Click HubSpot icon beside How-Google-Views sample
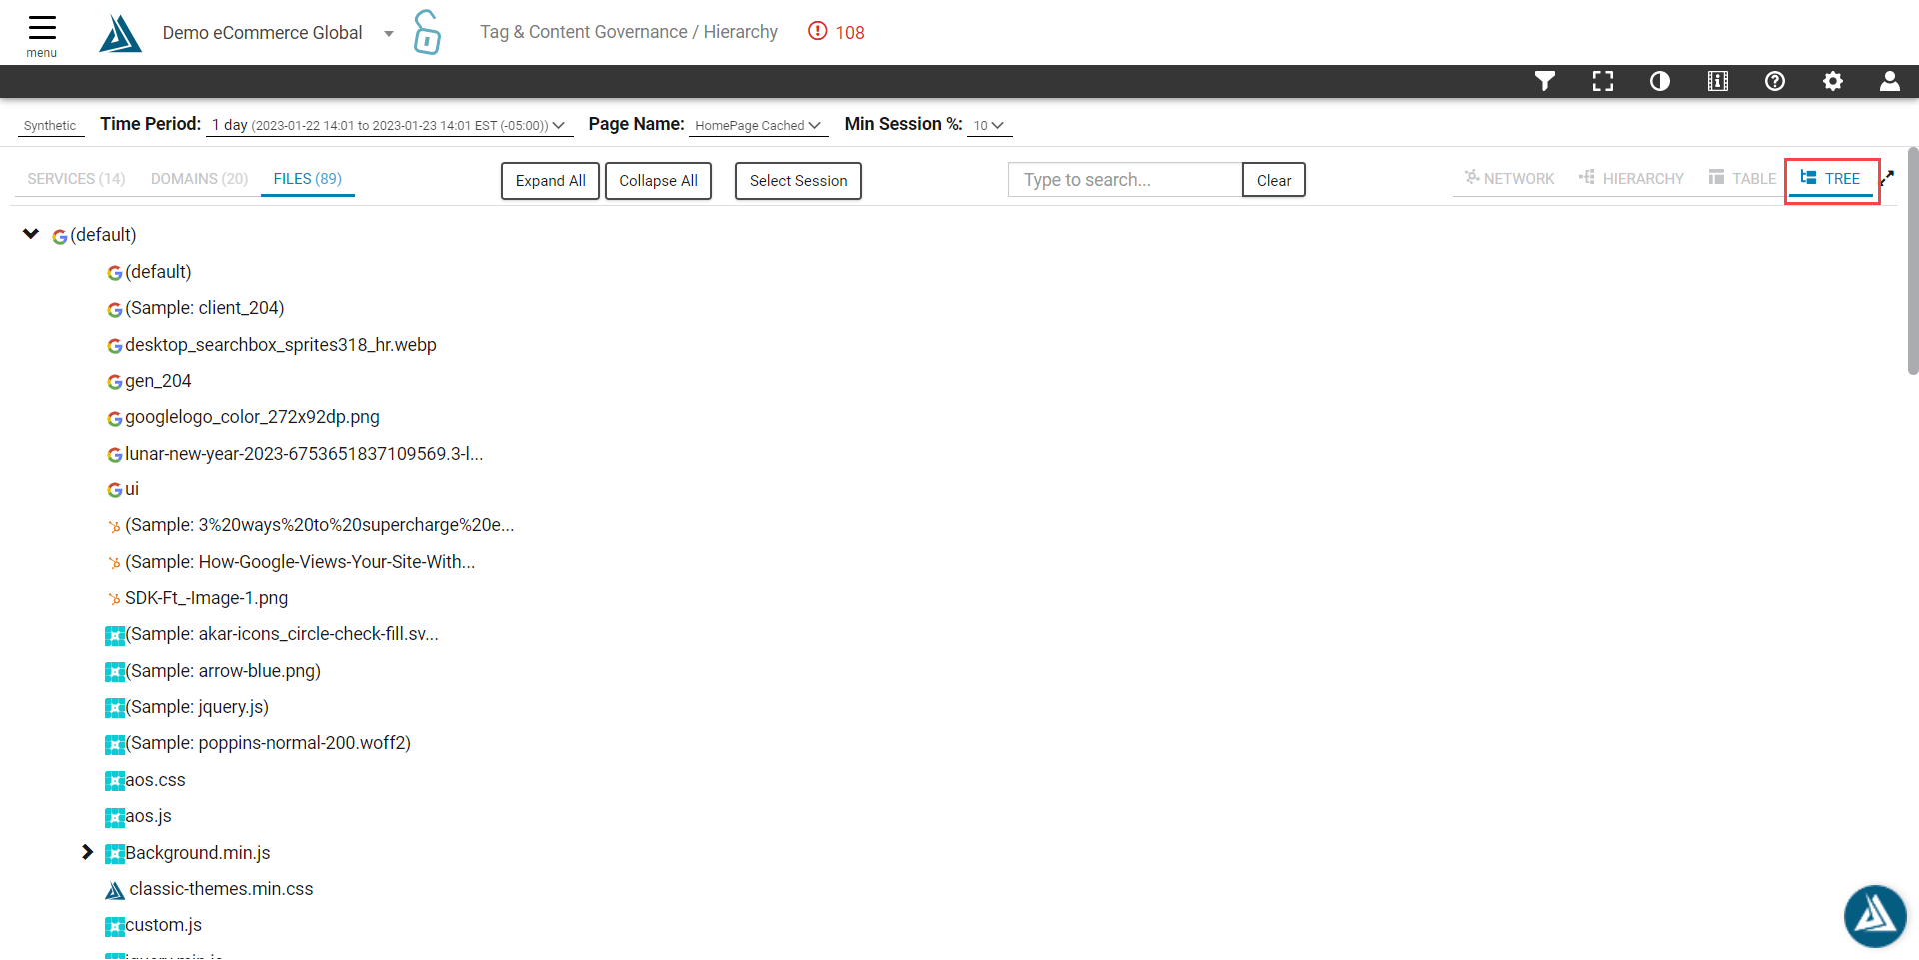1919x960 pixels. [115, 563]
